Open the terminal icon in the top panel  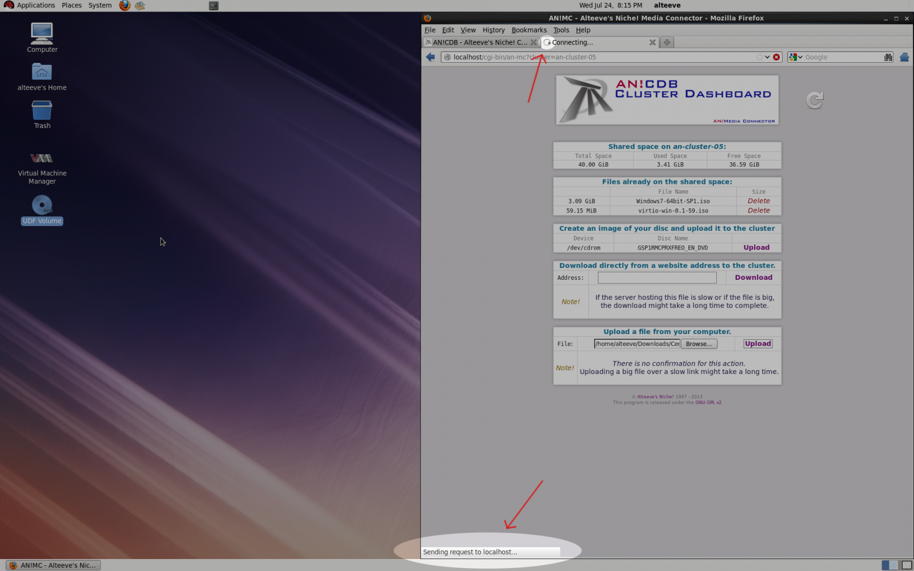tap(214, 6)
